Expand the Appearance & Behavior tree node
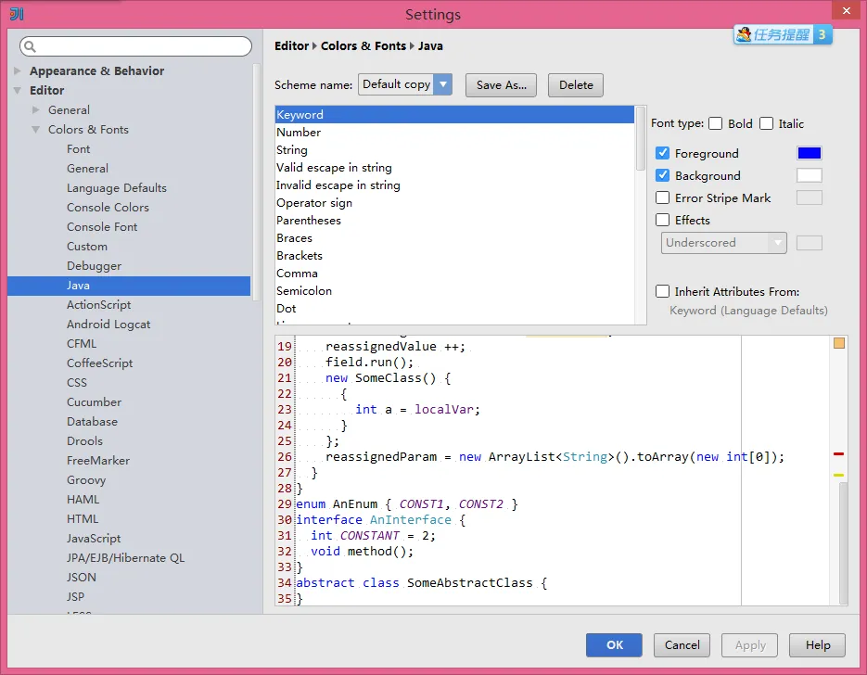Image resolution: width=867 pixels, height=675 pixels. tap(18, 71)
